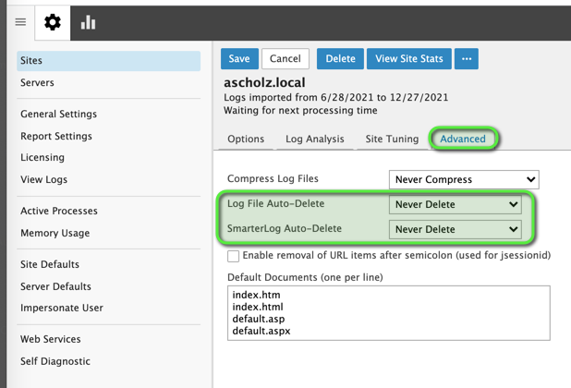The width and height of the screenshot is (571, 388).
Task: Open the Site Tuning tab
Action: click(x=392, y=139)
